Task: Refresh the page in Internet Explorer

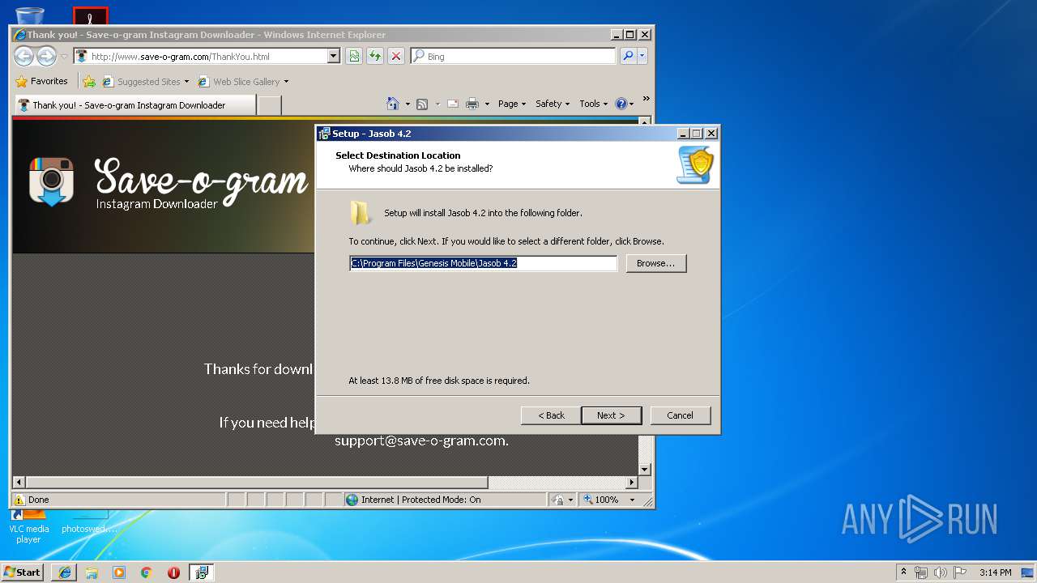Action: tap(374, 56)
